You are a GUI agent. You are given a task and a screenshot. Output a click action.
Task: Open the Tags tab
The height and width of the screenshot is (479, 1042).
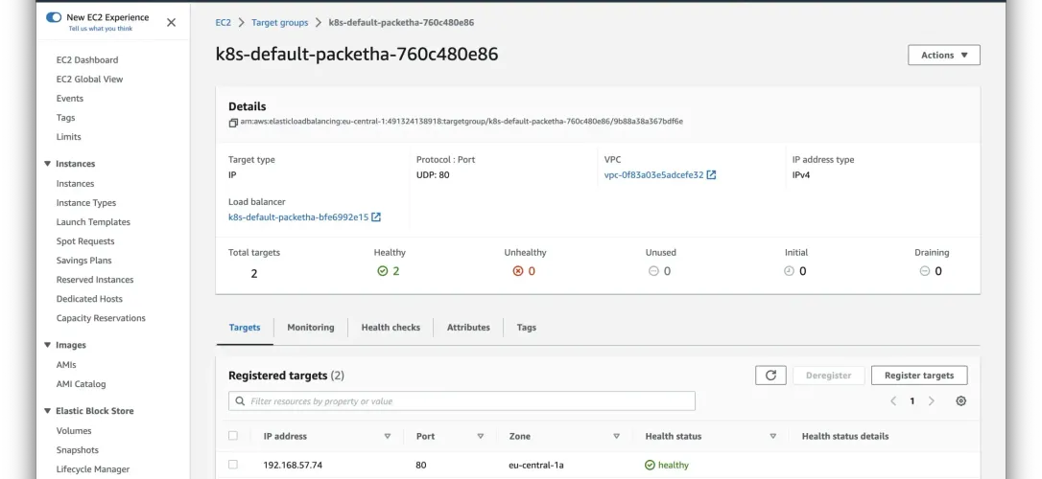pyautogui.click(x=527, y=327)
